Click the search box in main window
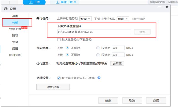Viewport: 178px width, 107px height. [x=163, y=2]
